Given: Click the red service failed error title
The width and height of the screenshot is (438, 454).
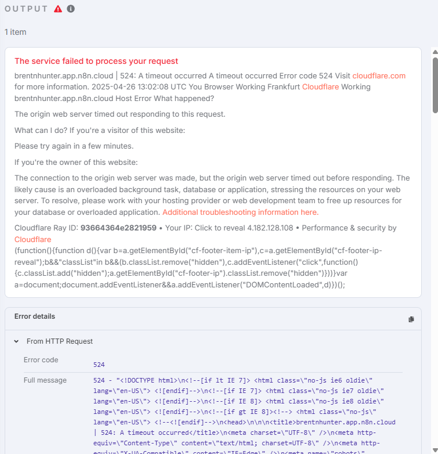Looking at the screenshot, I should tap(96, 61).
